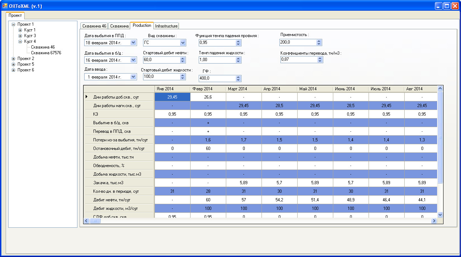Click the Стартовый дебит нефти stepper arrows
Viewport: 461px width, 257px height.
tap(183, 60)
